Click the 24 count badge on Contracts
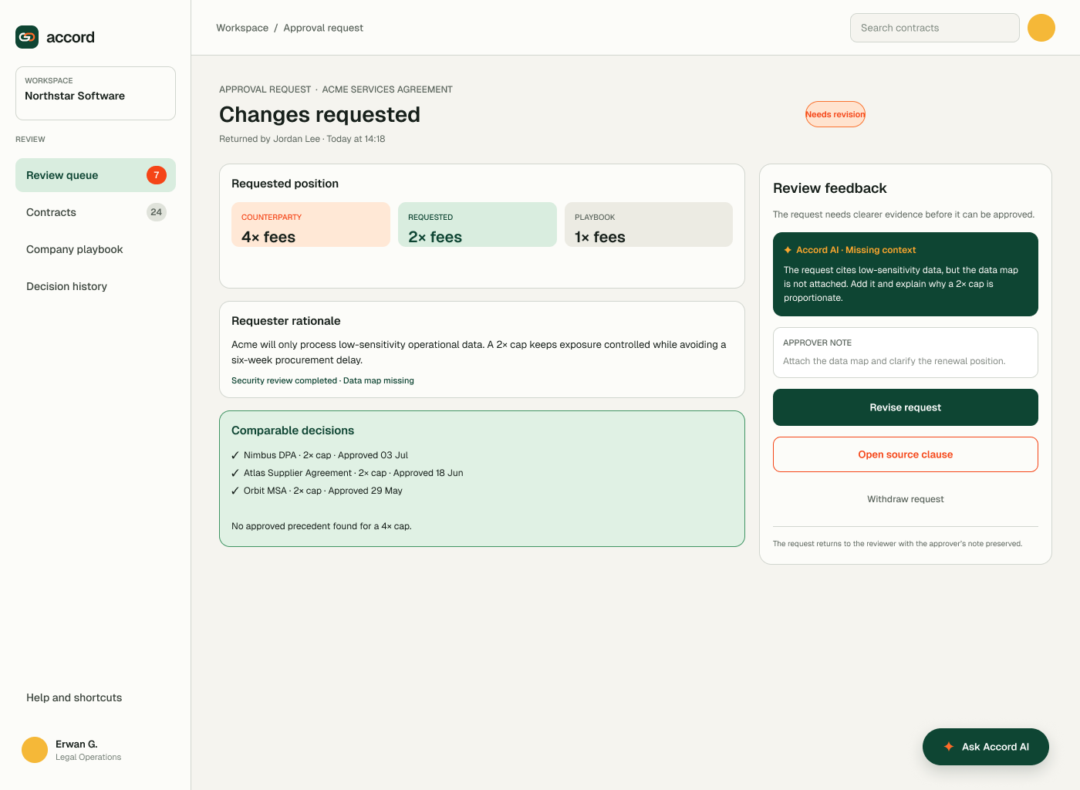 (157, 212)
